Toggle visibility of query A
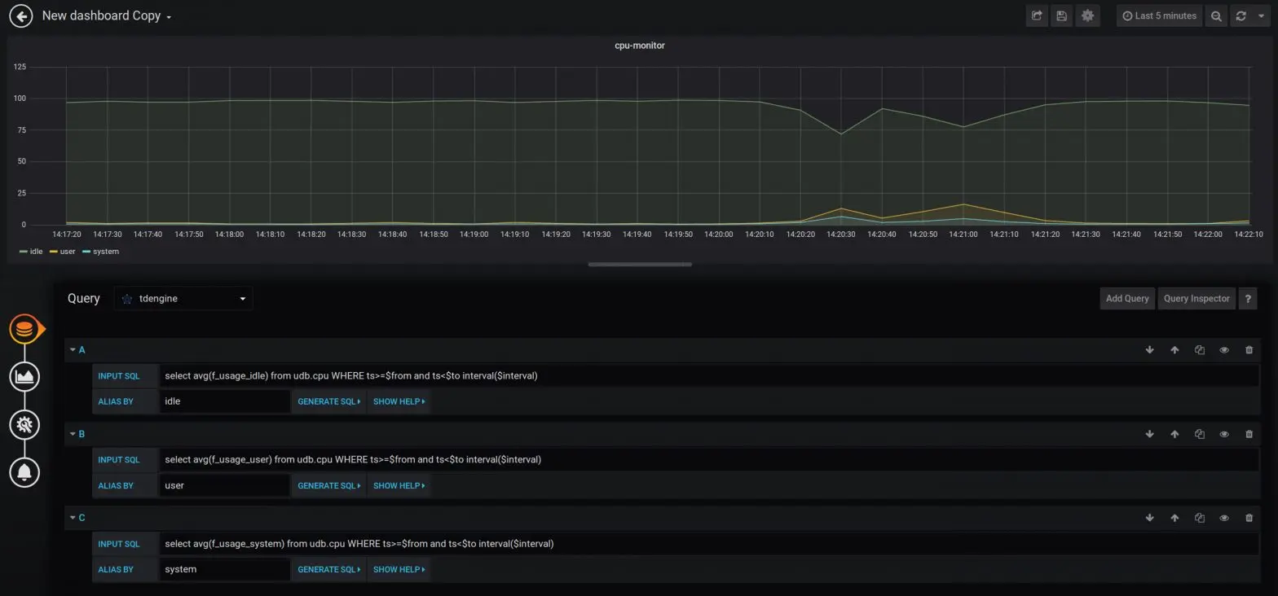This screenshot has width=1278, height=596. 1224,350
